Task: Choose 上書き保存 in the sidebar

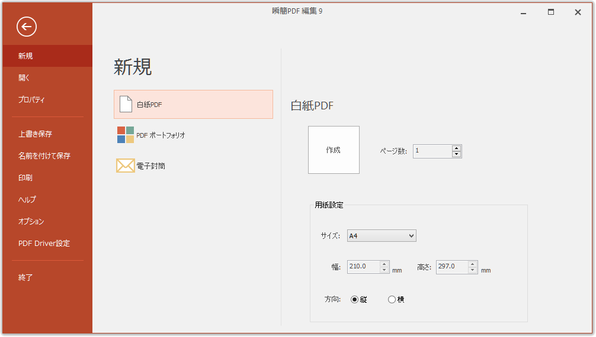Action: point(47,134)
